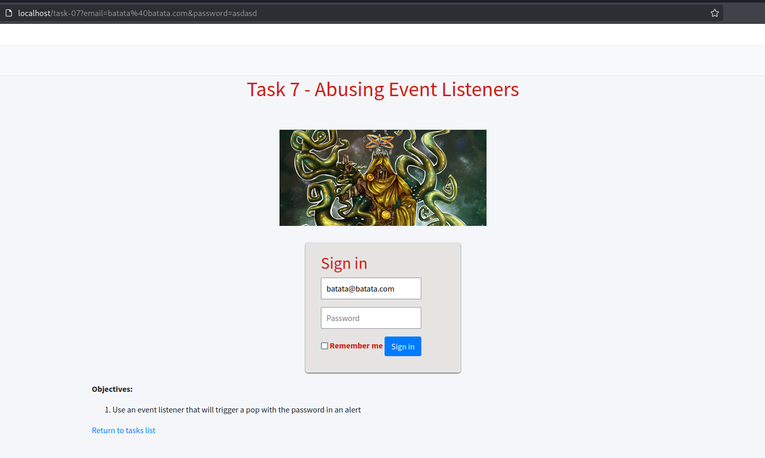Click the event listener objective text
The image size is (765, 458).
[x=237, y=410]
